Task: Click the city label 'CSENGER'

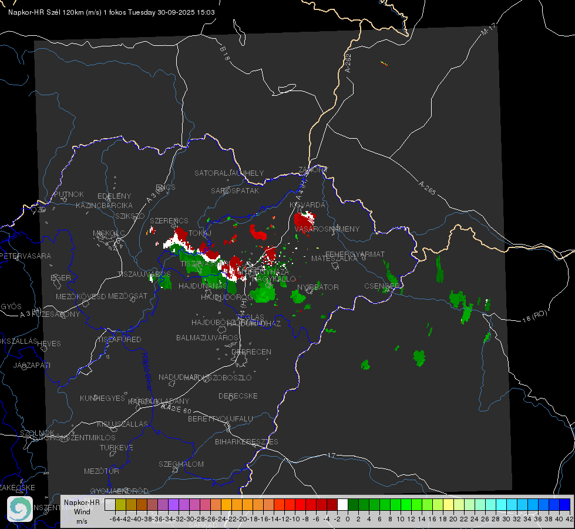Action: [382, 286]
